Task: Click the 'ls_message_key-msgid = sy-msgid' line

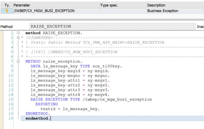Action: pos(70,71)
